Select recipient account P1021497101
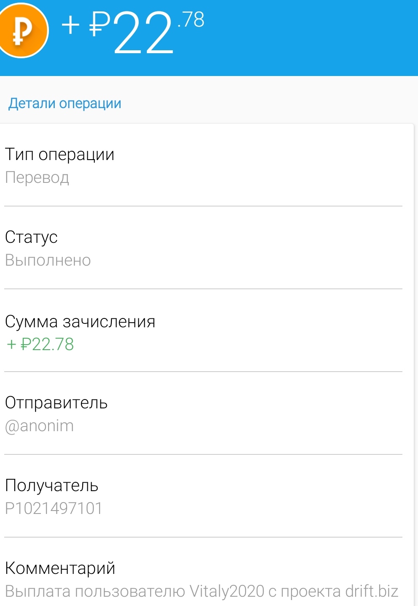 pyautogui.click(x=54, y=508)
